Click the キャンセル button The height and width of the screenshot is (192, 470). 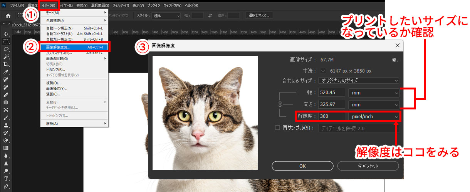(x=368, y=166)
